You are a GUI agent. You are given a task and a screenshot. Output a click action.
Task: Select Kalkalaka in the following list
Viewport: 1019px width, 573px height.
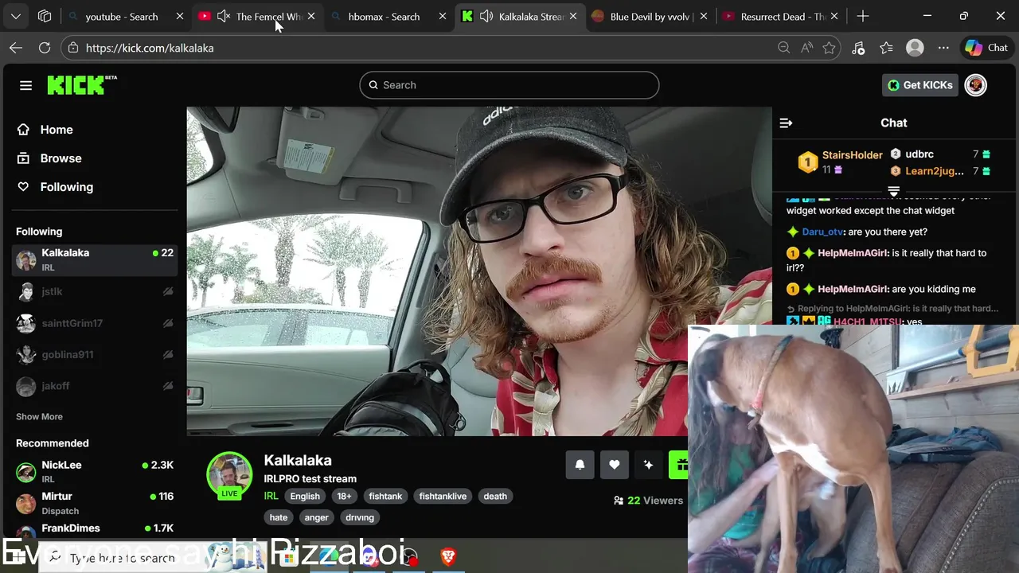tap(95, 259)
